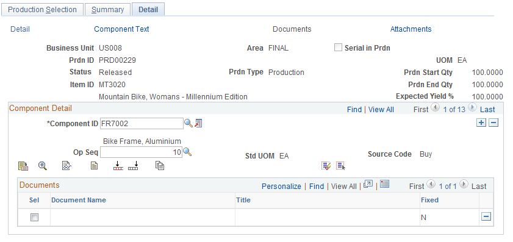
Task: Click the first icon in the component toolbar
Action: [23, 166]
